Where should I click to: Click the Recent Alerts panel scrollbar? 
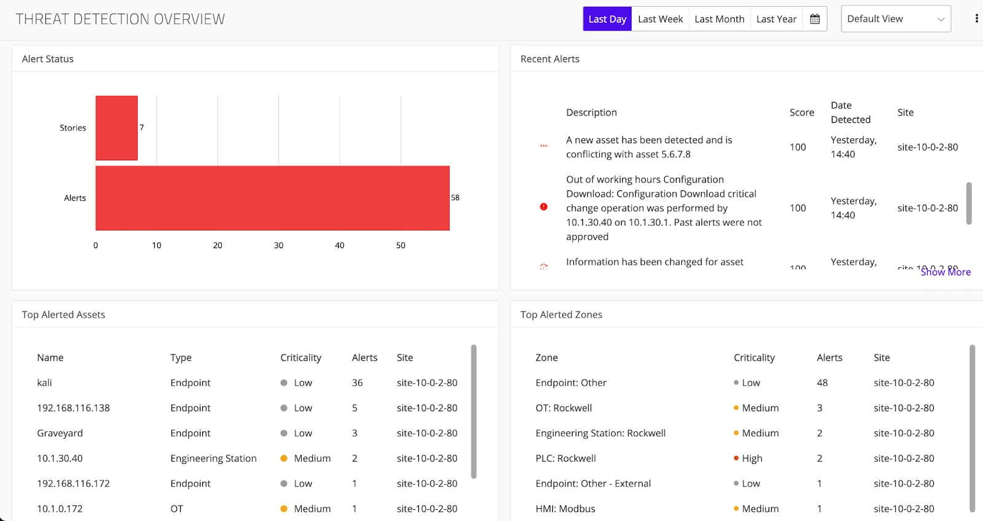pyautogui.click(x=969, y=203)
